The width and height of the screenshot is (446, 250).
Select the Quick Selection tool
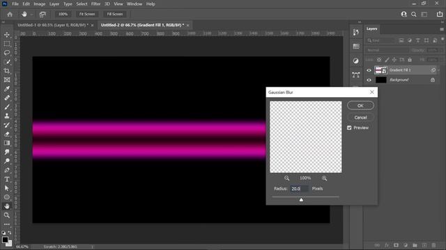pos(7,62)
